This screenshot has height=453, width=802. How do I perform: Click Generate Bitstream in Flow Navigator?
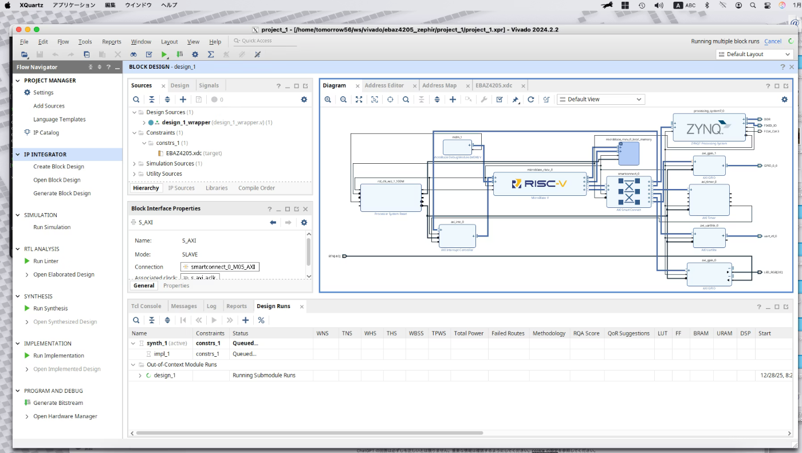(57, 403)
